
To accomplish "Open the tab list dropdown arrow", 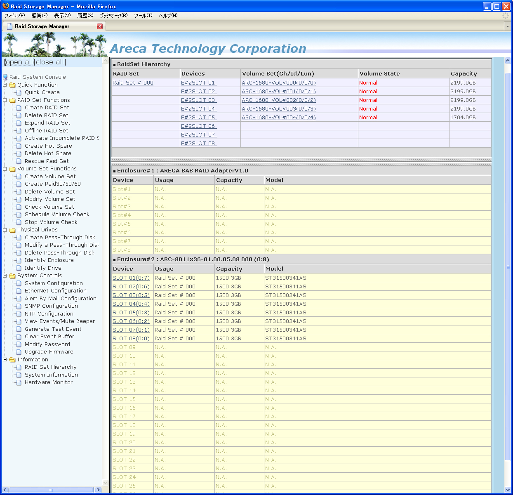I will pos(507,26).
